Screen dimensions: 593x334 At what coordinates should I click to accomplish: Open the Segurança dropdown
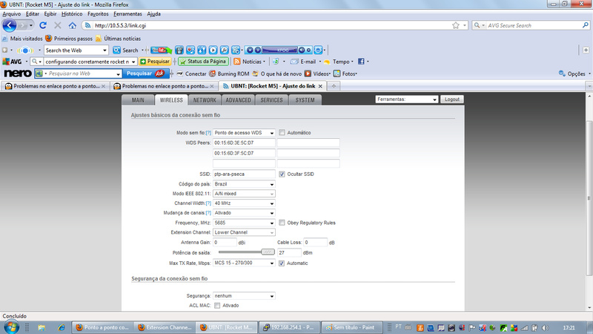pos(244,295)
